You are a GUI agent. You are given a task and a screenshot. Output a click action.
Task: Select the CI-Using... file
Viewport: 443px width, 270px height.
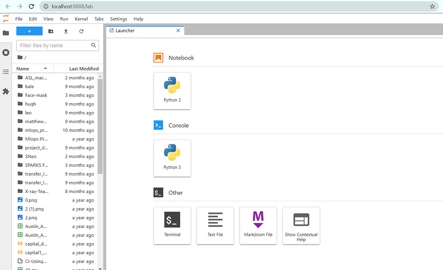[56, 262]
